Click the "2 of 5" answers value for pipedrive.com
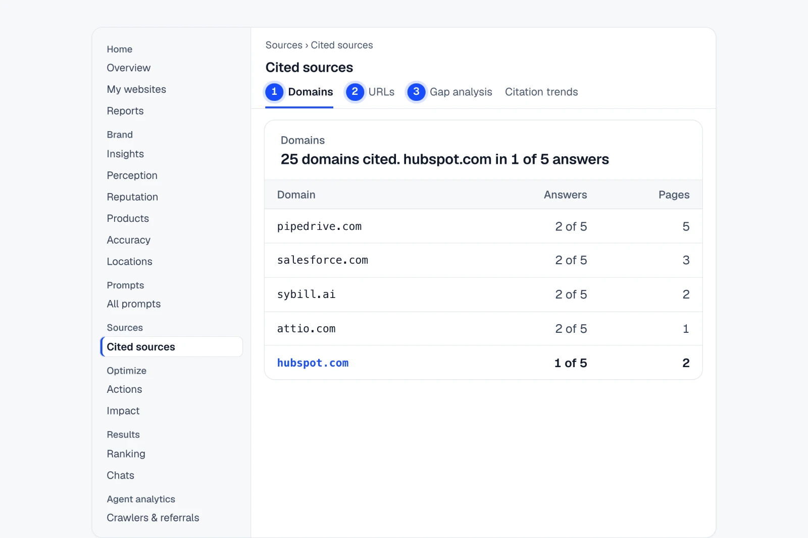The image size is (808, 538). (x=571, y=226)
